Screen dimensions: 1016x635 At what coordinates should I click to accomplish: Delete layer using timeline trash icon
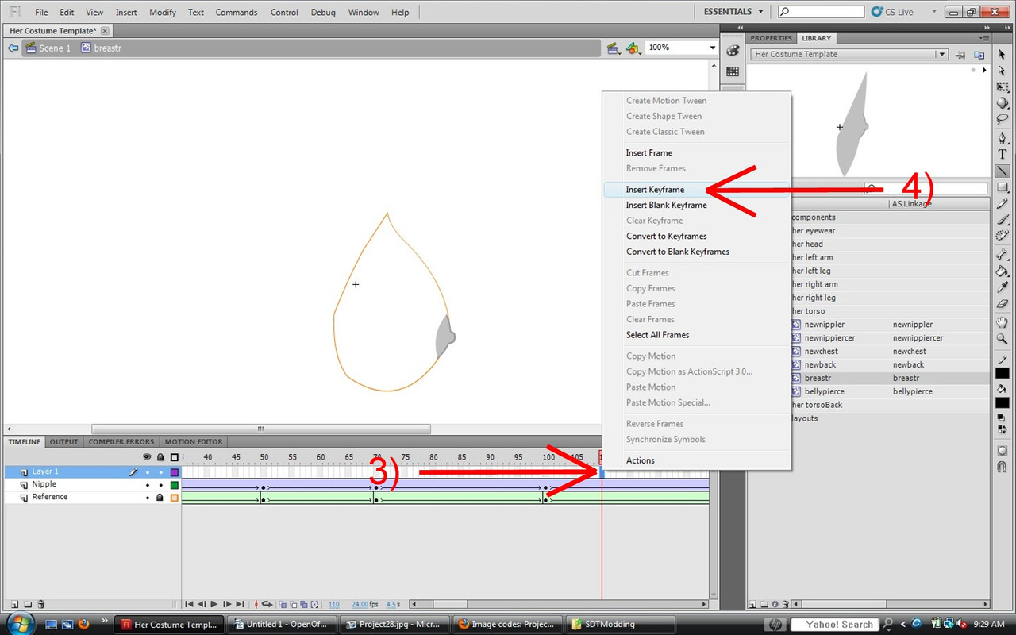[41, 605]
